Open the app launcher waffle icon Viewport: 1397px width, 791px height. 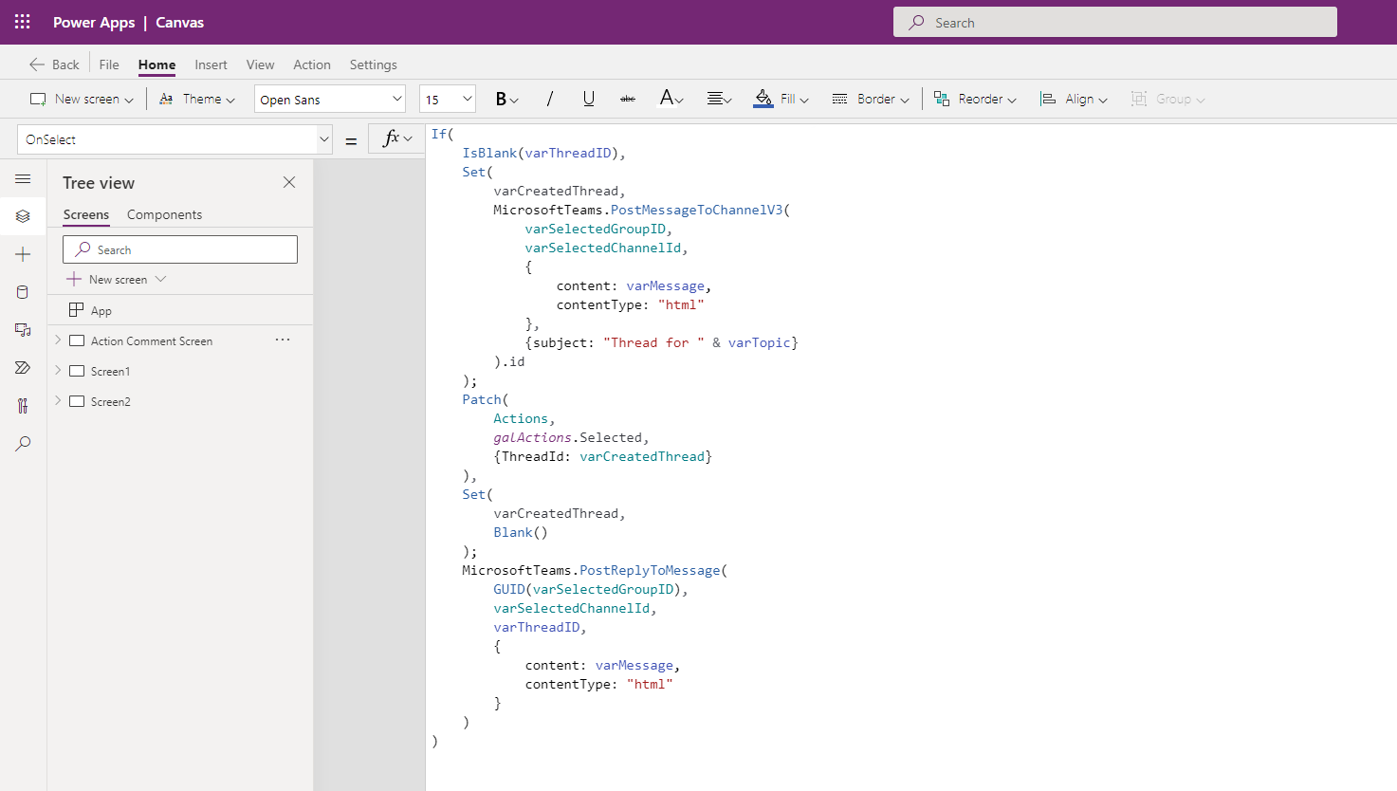23,22
